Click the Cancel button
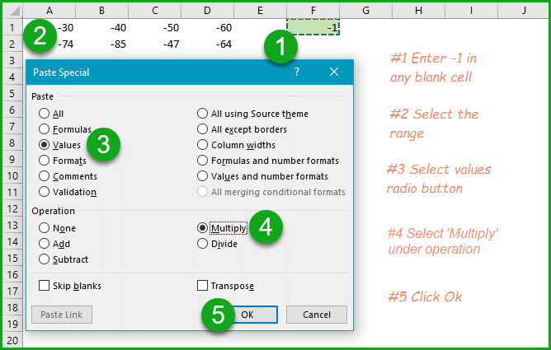Screen dimensions: 551x350 [317, 315]
